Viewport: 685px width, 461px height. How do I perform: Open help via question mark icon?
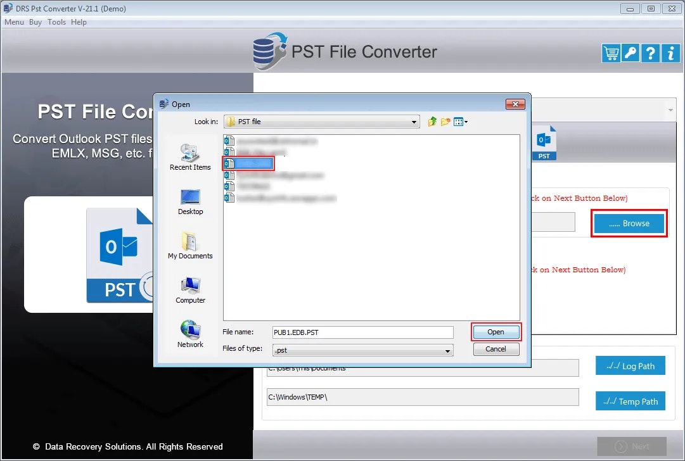(x=650, y=54)
